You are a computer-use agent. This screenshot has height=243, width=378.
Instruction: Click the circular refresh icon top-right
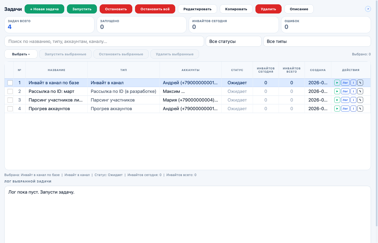coord(368,9)
